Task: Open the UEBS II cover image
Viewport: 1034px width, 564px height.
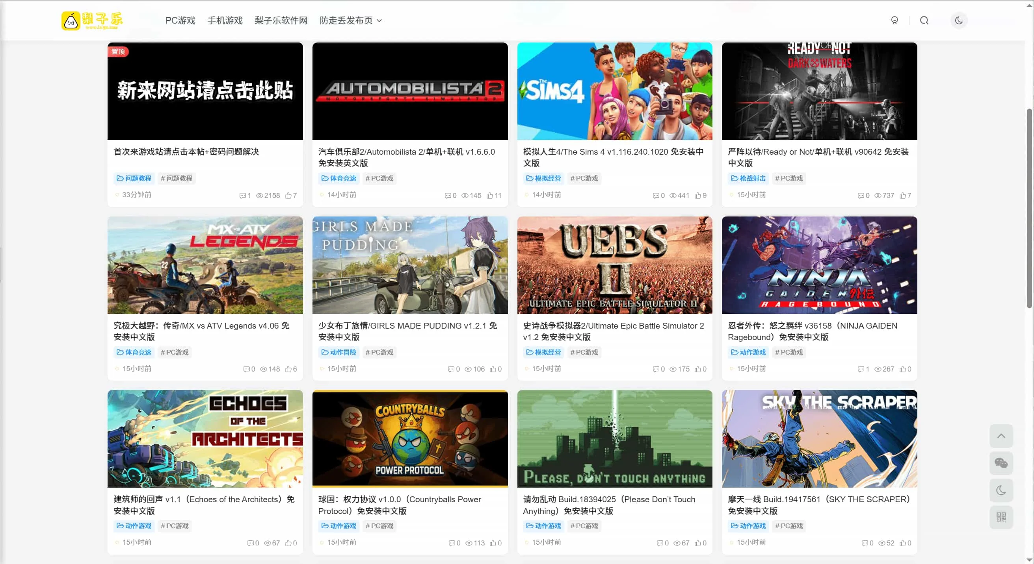Action: 615,265
